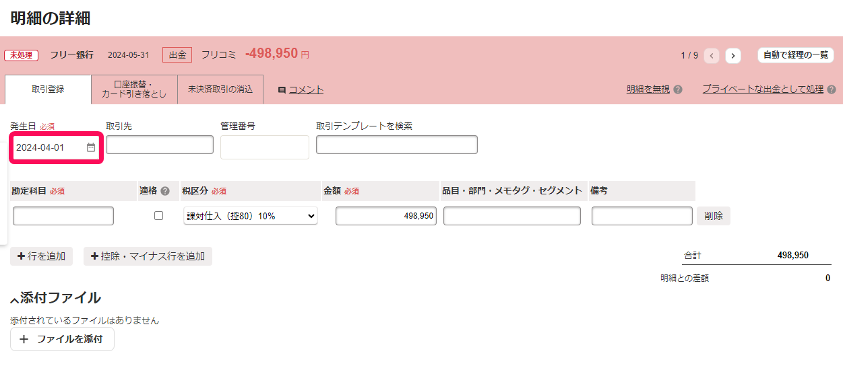
Task: Click the 未処理 status badge
Action: 22,55
